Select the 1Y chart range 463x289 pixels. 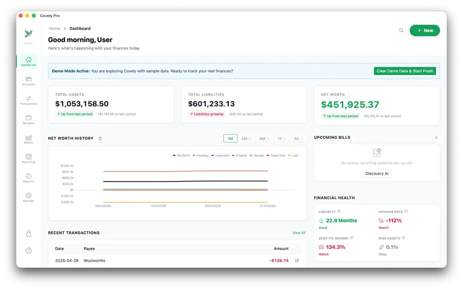(281, 138)
